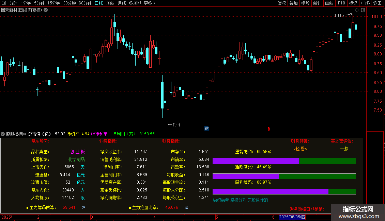Image resolution: width=385 pixels, height=221 pixels.
Task: Activate the 画线 drawing tool
Action: pyautogui.click(x=329, y=3)
